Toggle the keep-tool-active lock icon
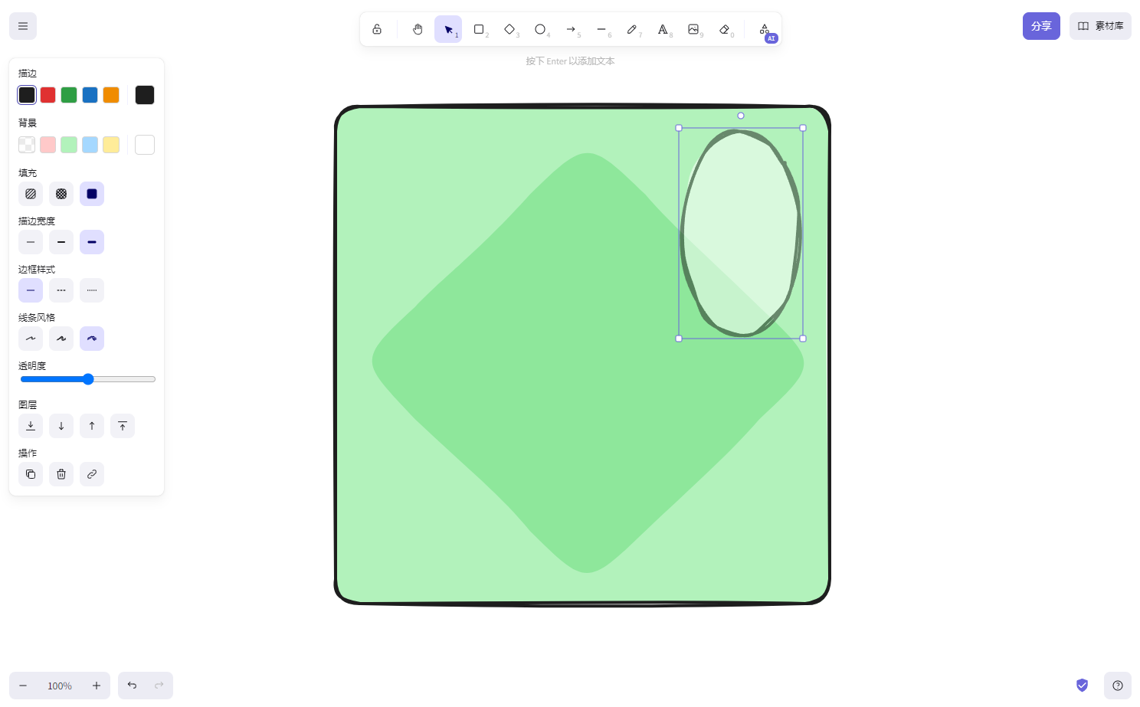This screenshot has width=1140, height=707. click(377, 29)
